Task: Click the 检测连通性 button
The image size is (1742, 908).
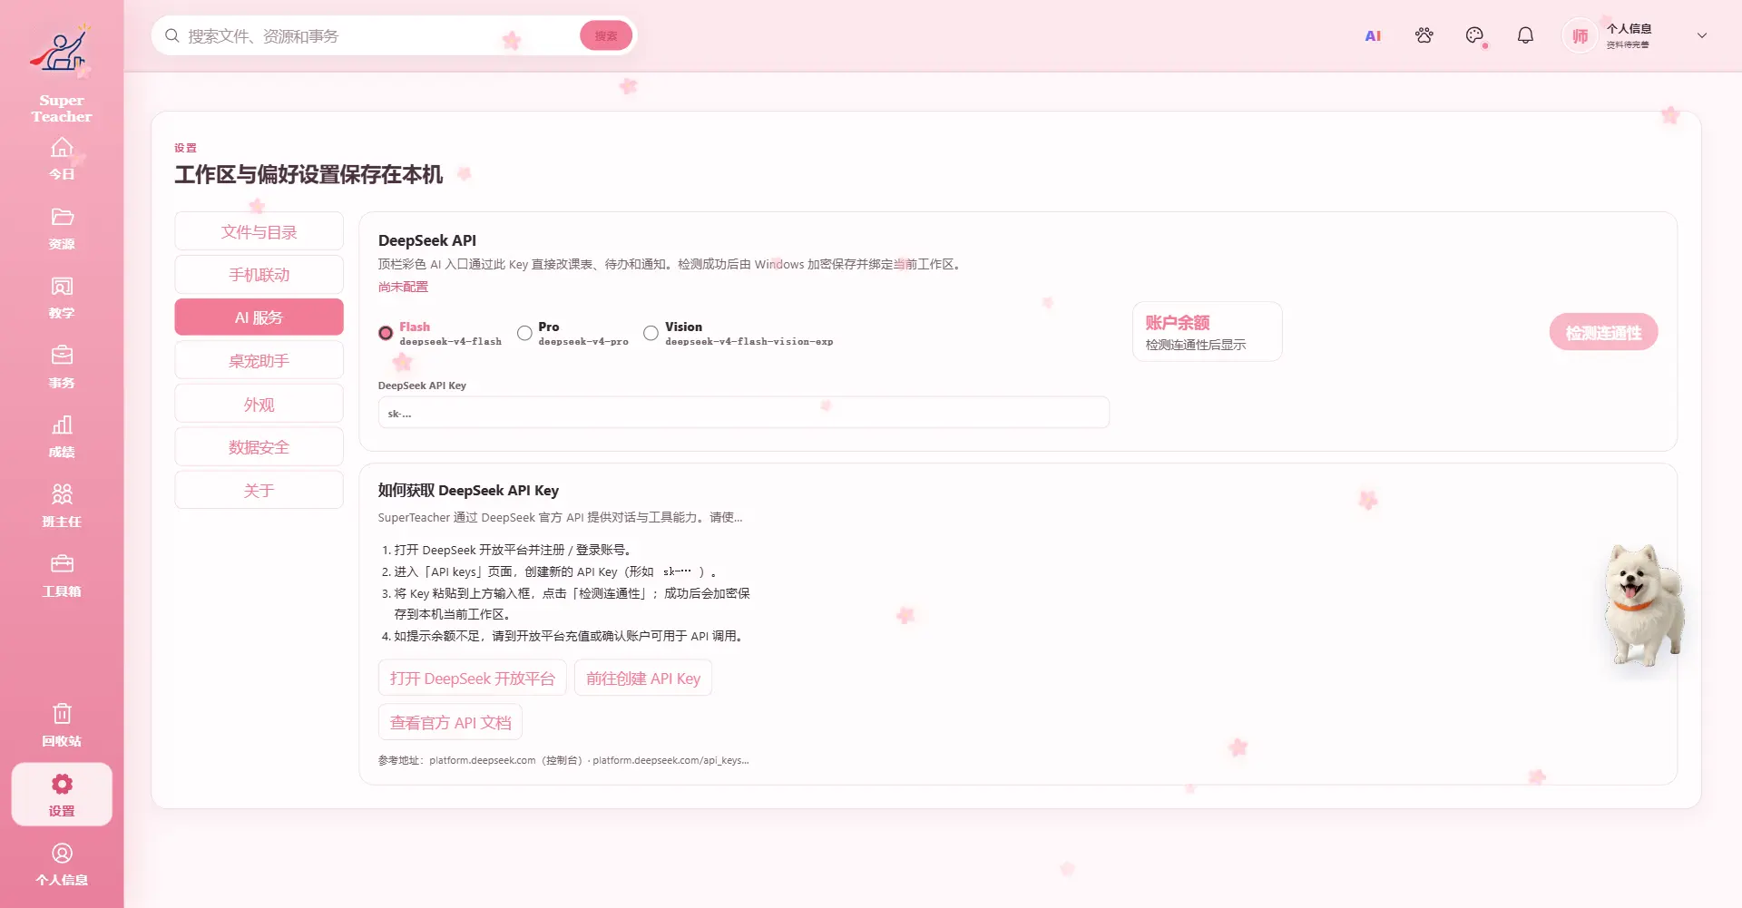Action: pos(1603,332)
